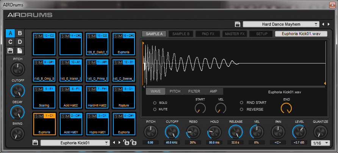Solo pad 7 - F#1 HardHit Hat02
The width and height of the screenshot is (338, 153).
pos(89,89)
